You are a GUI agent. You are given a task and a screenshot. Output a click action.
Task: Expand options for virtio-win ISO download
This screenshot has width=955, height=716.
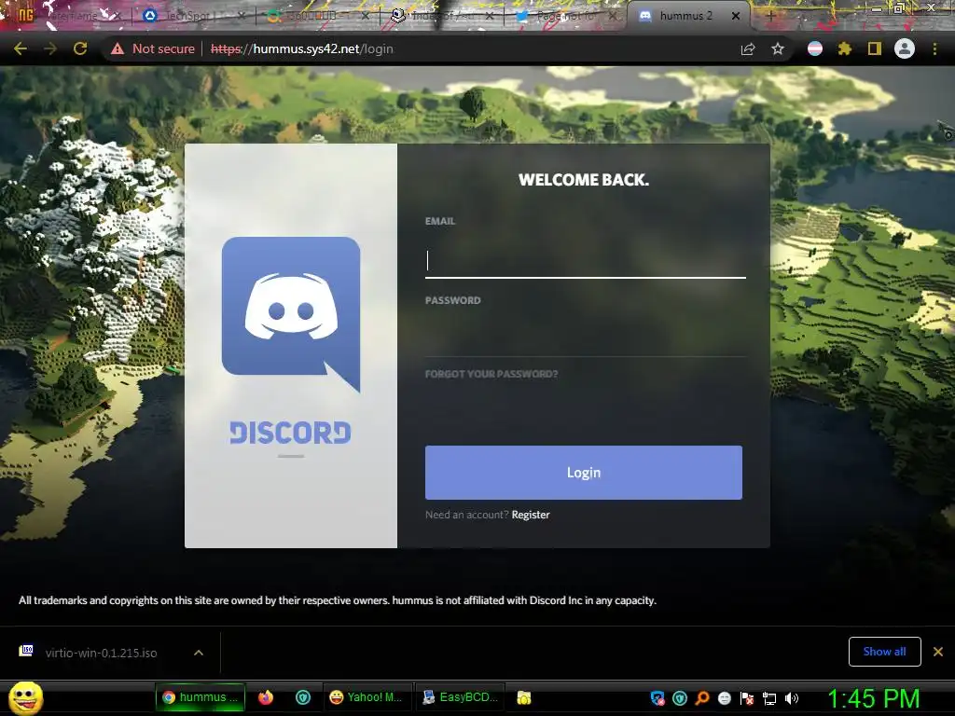pyautogui.click(x=199, y=653)
